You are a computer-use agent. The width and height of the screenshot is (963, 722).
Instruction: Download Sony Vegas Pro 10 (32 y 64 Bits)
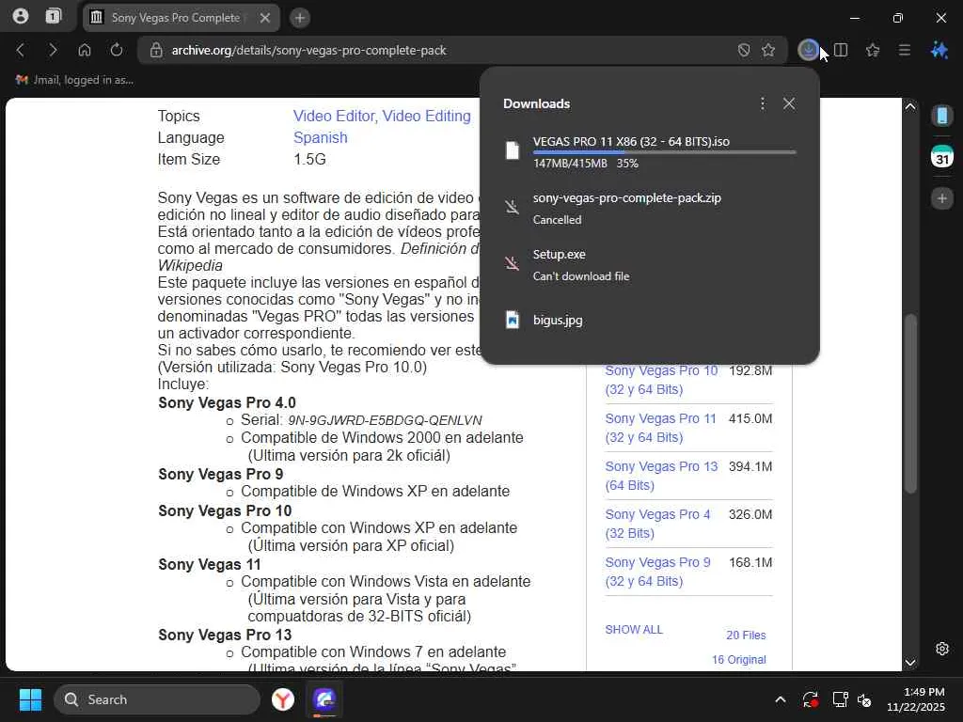[661, 380]
